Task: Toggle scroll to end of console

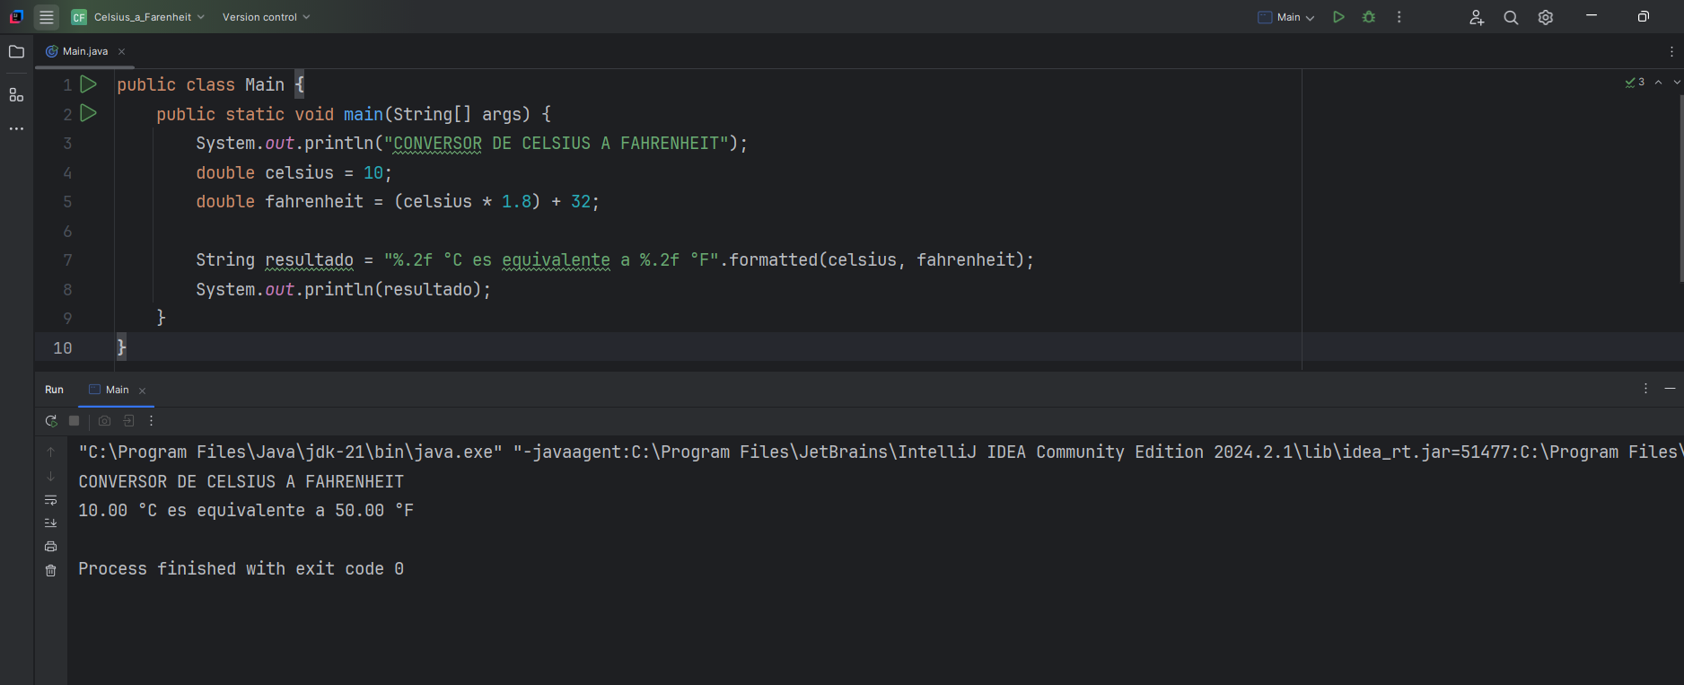Action: coord(51,523)
